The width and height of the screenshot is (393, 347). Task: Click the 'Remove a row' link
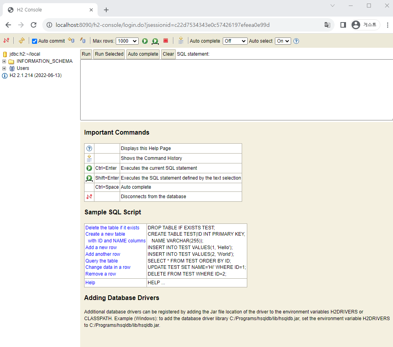click(x=100, y=274)
